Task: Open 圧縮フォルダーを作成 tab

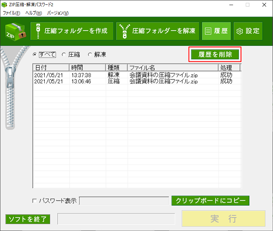Action: [72, 31]
